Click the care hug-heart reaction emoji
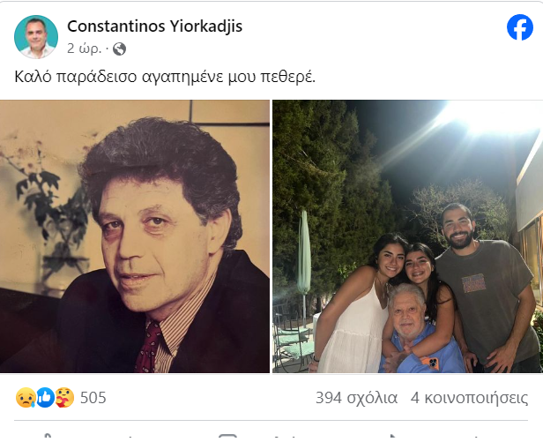The image size is (543, 442). coord(64,397)
